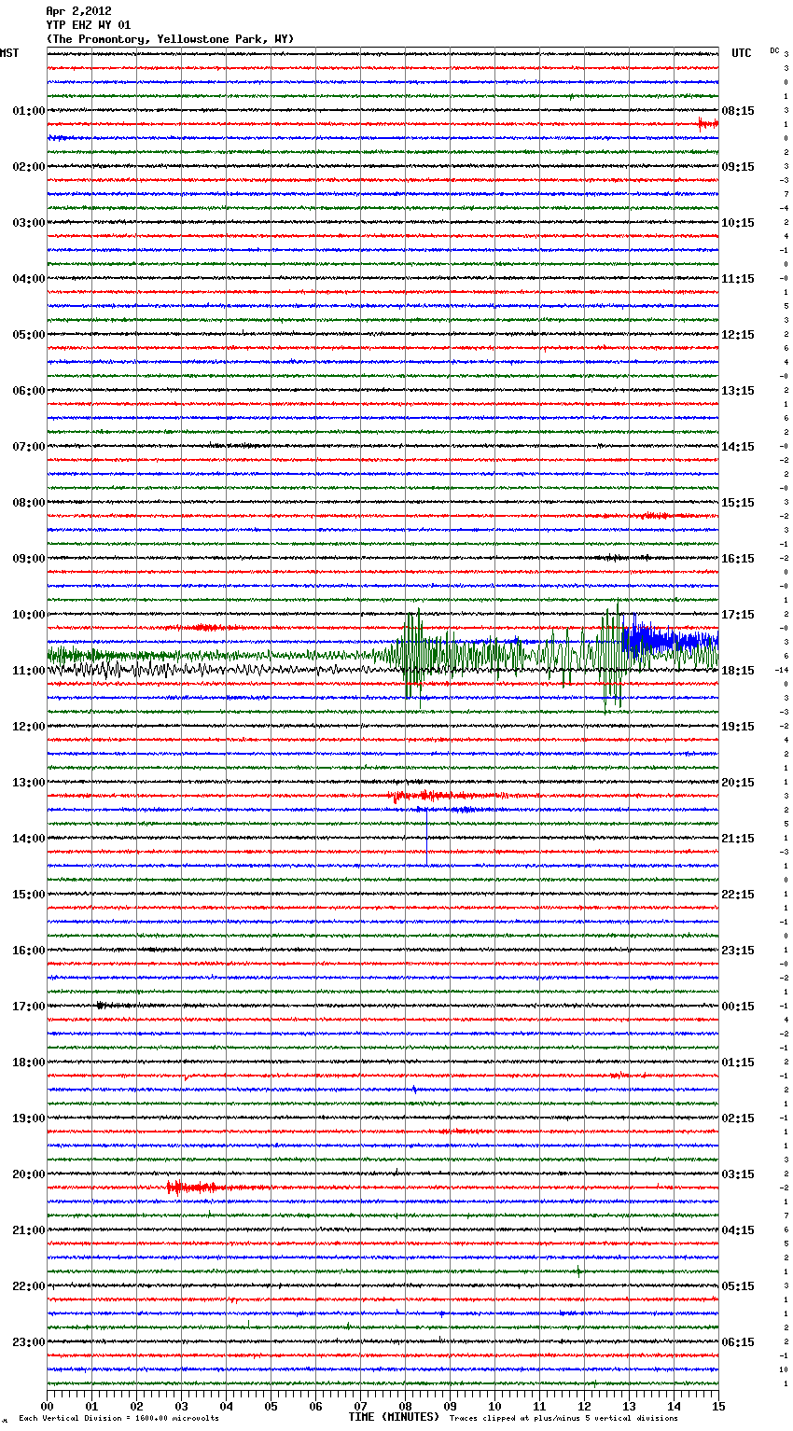Click the '(The Promontory, Yellowstone Park, WY)' title
The image size is (793, 1431).
tap(170, 39)
